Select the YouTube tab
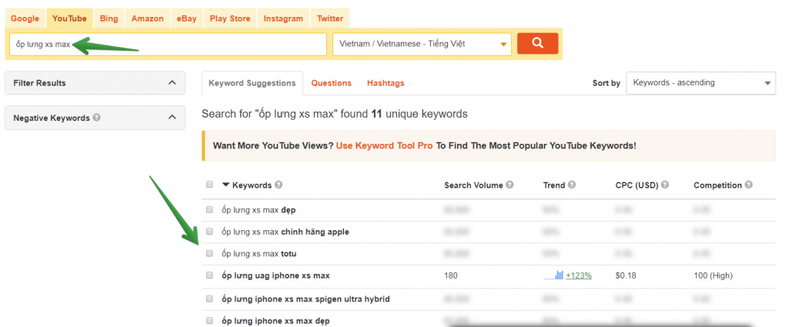Viewport: 788px width, 327px height. coord(69,18)
